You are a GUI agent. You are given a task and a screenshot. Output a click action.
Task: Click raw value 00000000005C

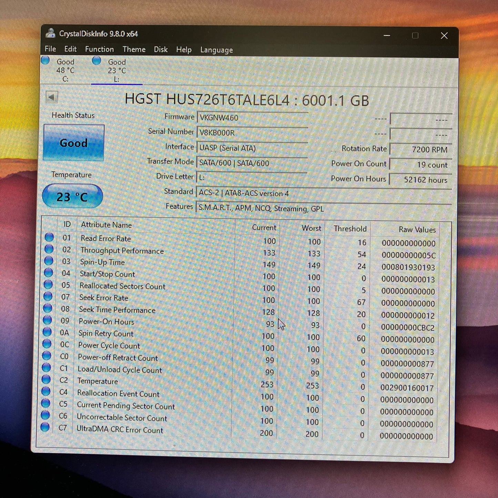(x=409, y=255)
